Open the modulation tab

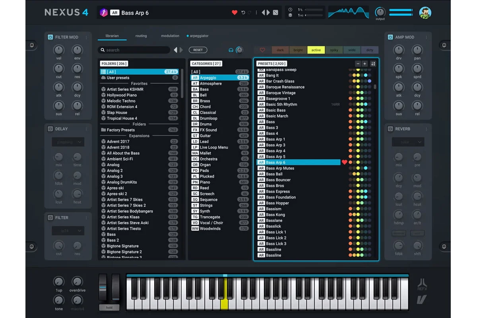(170, 36)
